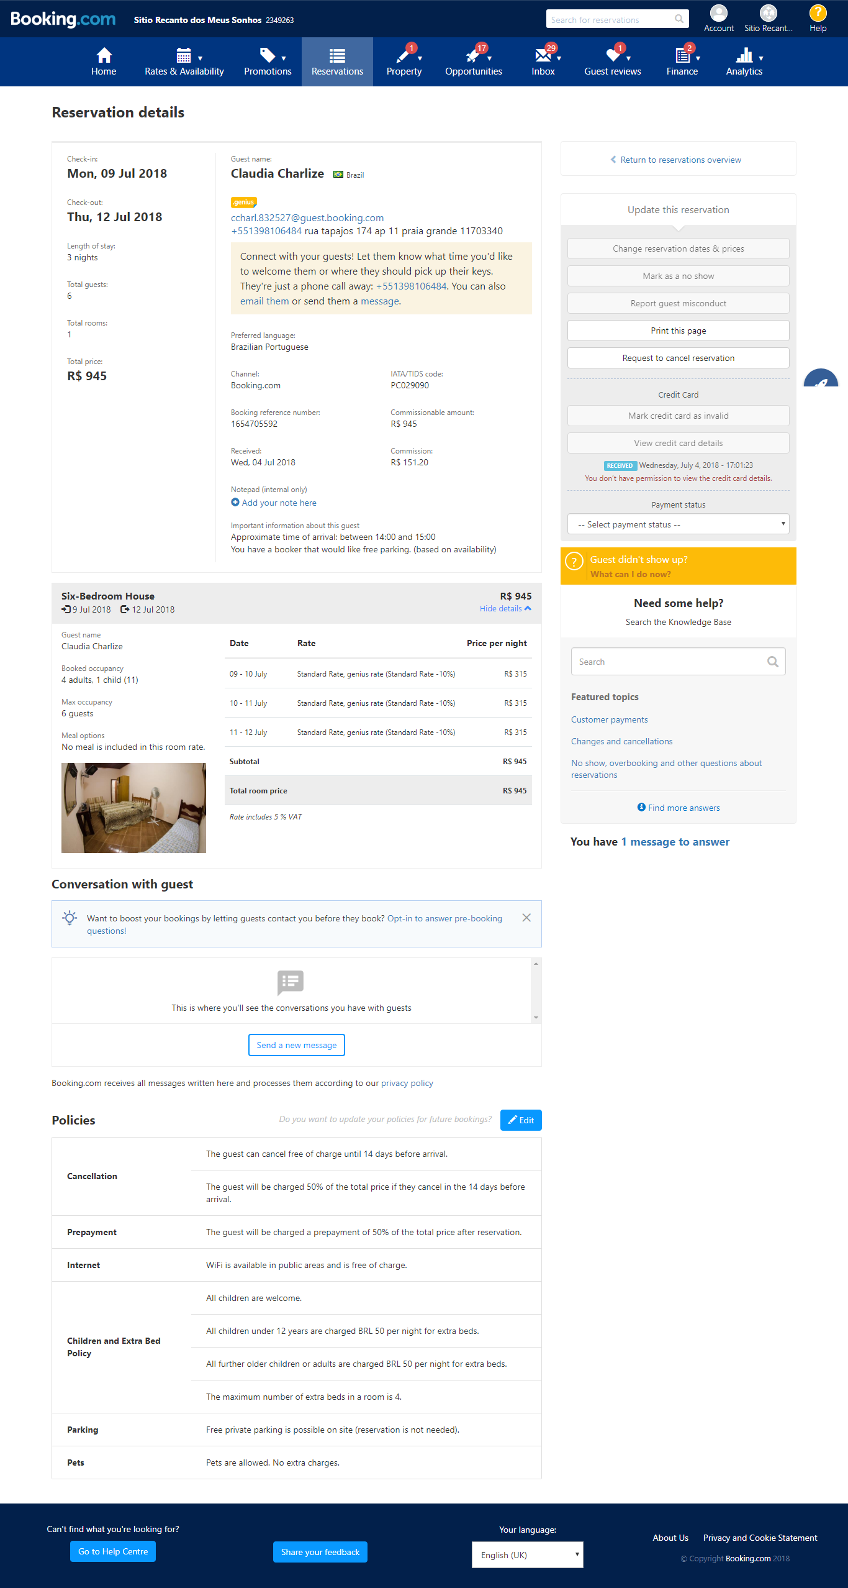The width and height of the screenshot is (848, 1588).
Task: Click the Six-Bedroom House room photo
Action: point(133,808)
